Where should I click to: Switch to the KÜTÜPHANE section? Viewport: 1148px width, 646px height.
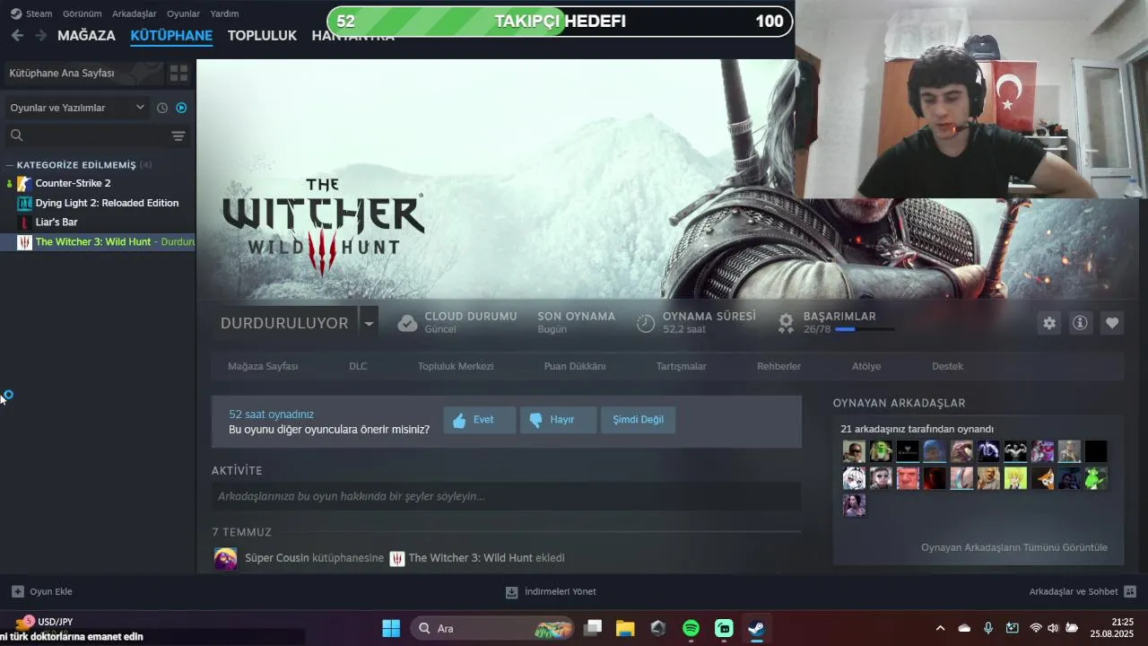point(171,36)
